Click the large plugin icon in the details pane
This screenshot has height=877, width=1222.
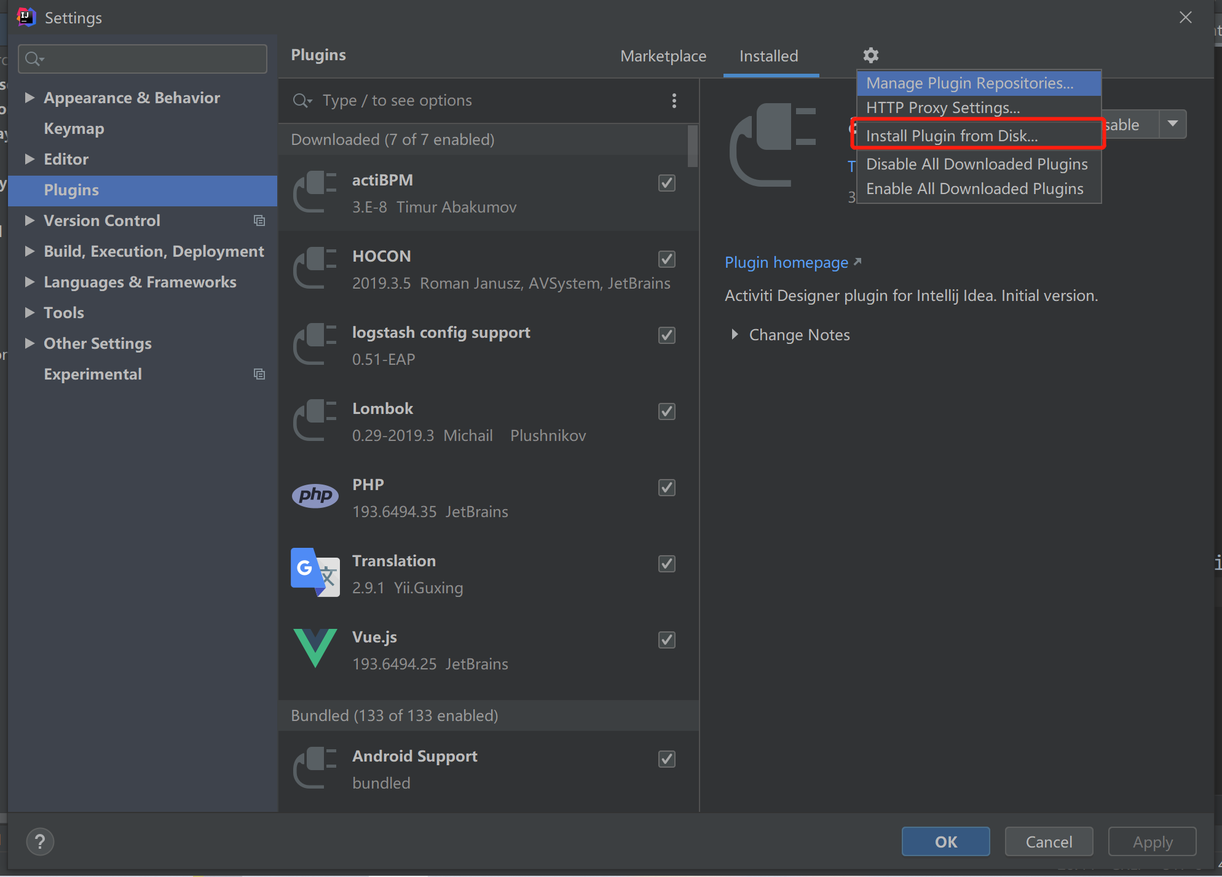tap(773, 145)
